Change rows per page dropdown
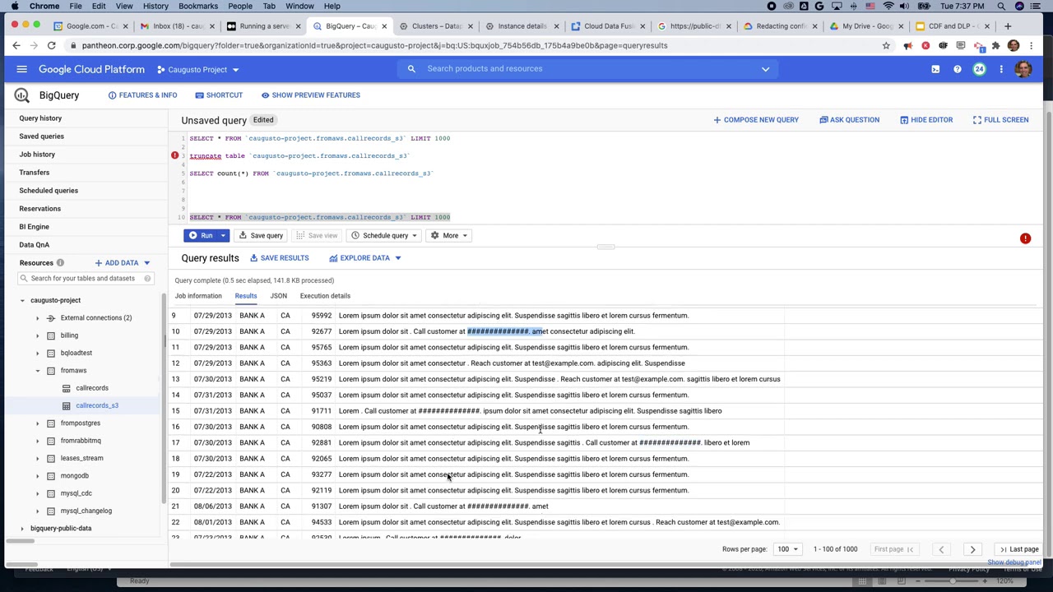 click(790, 549)
